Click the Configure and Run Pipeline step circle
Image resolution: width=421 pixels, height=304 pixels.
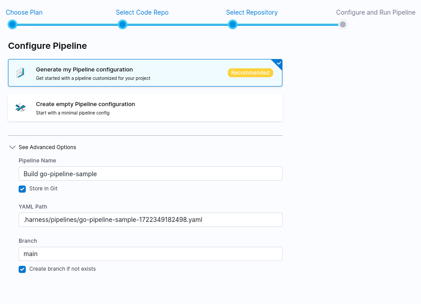342,24
